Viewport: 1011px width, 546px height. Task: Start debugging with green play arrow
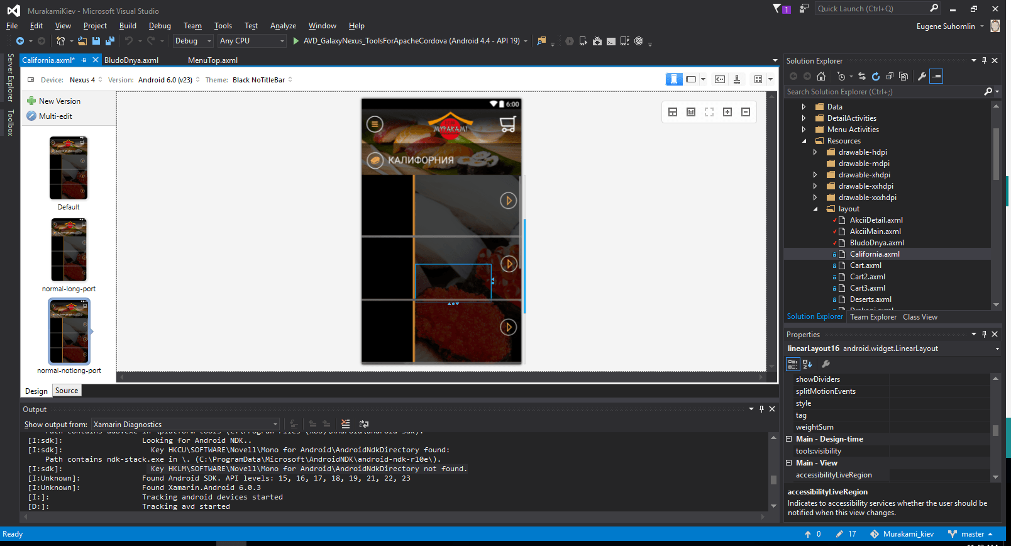296,41
